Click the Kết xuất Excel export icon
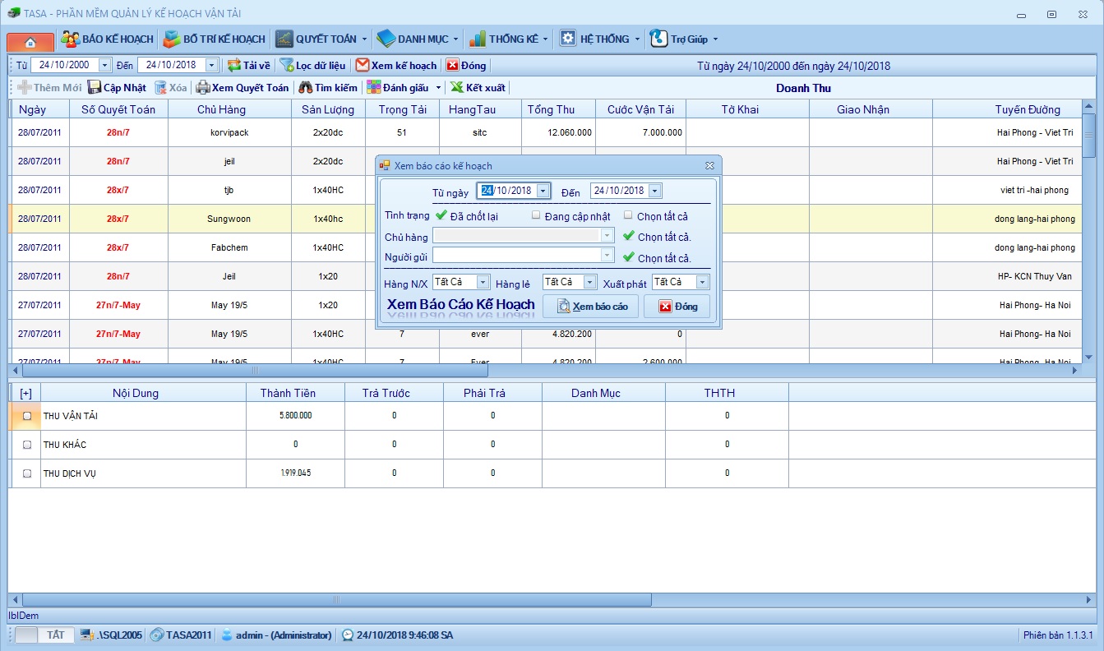 tap(457, 88)
